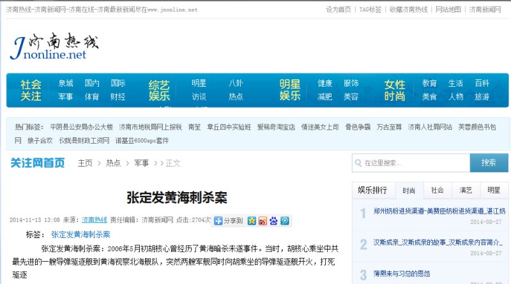
Task: Click 热点 breadcrumb
Action: click(x=114, y=163)
